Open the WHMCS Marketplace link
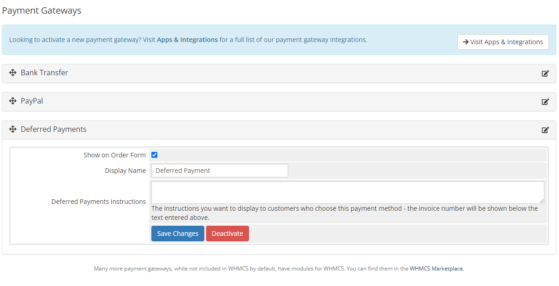This screenshot has height=286, width=559. coord(436,269)
